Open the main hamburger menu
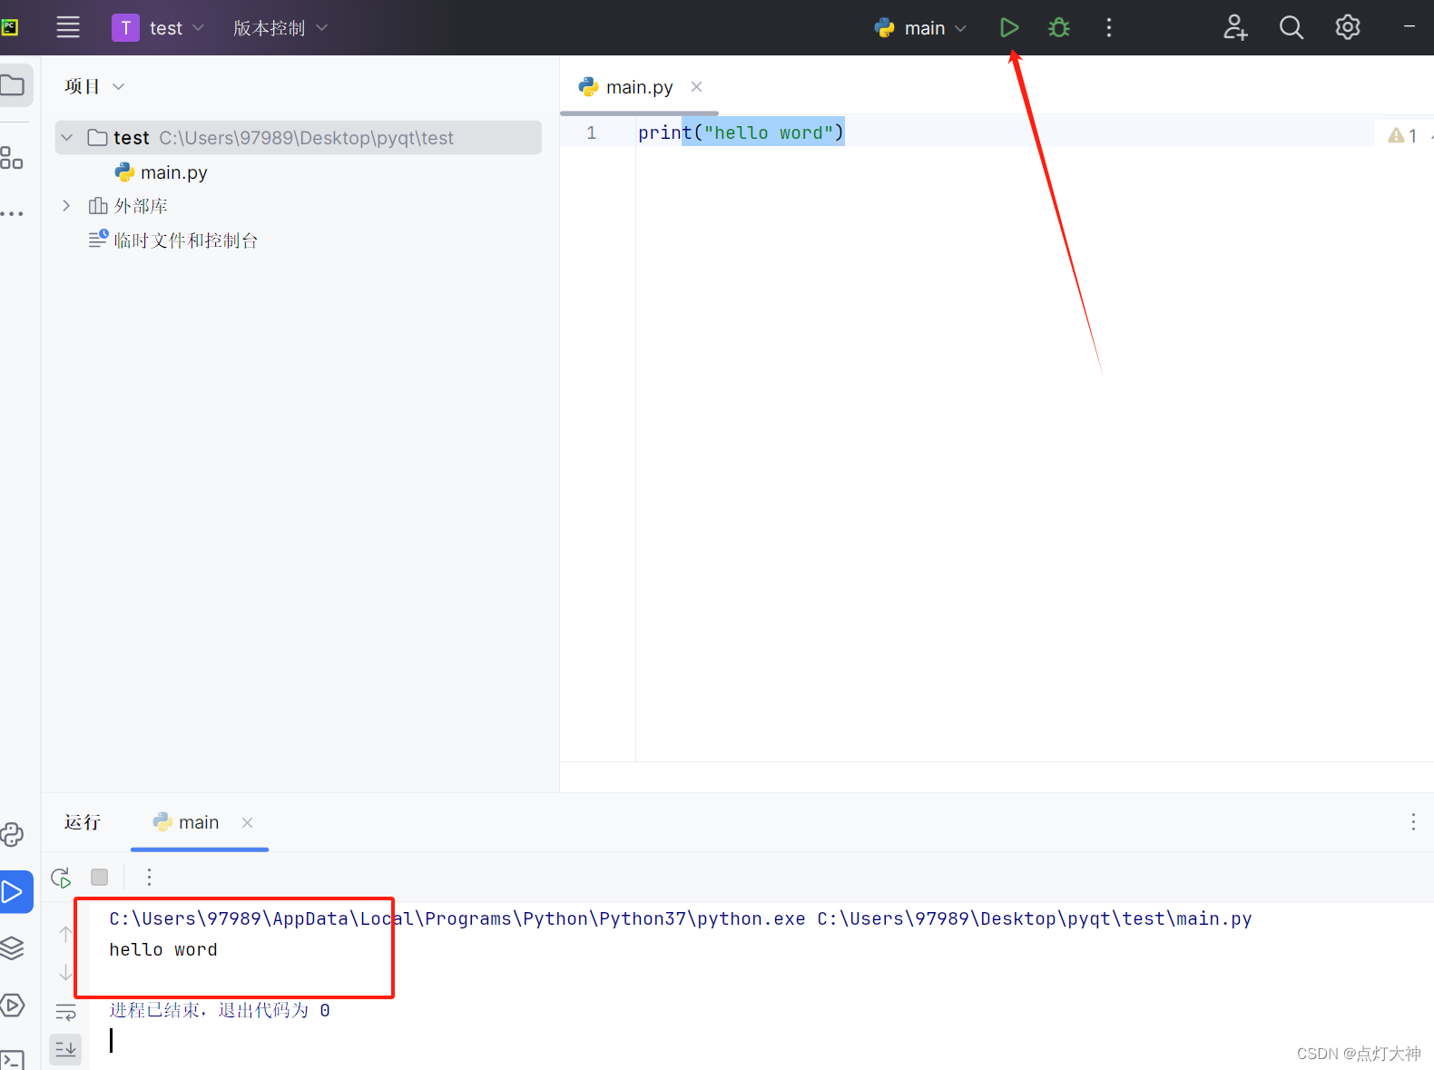1434x1070 pixels. (68, 27)
